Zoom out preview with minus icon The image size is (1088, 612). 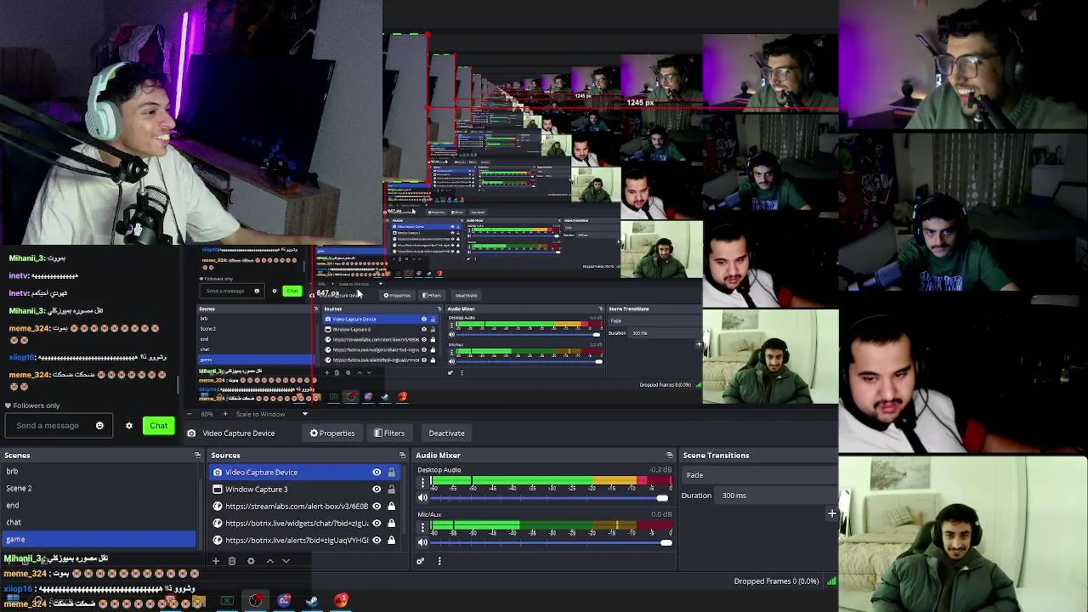pyautogui.click(x=191, y=414)
